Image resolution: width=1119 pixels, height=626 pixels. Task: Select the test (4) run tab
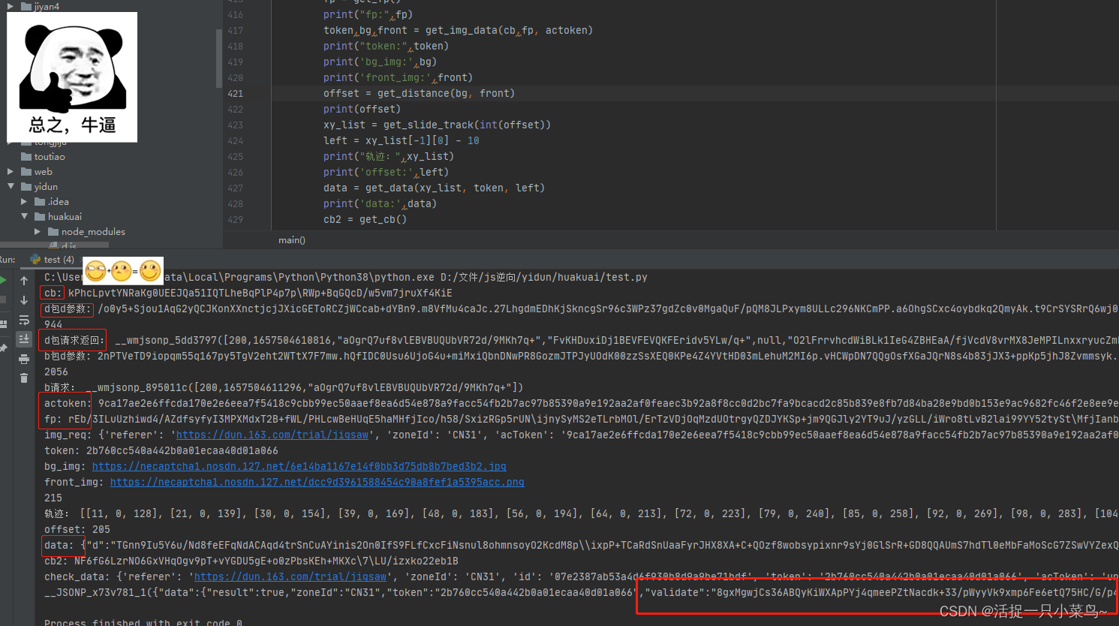click(x=53, y=260)
